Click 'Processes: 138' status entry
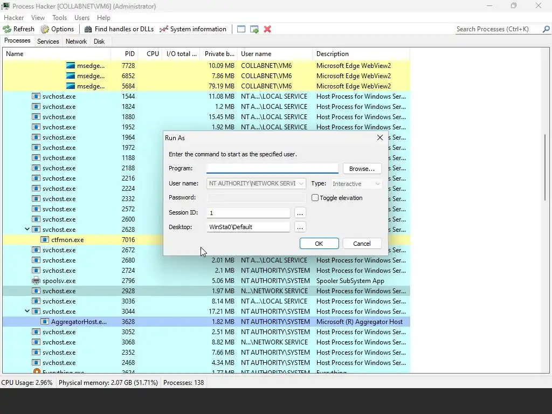 183,383
